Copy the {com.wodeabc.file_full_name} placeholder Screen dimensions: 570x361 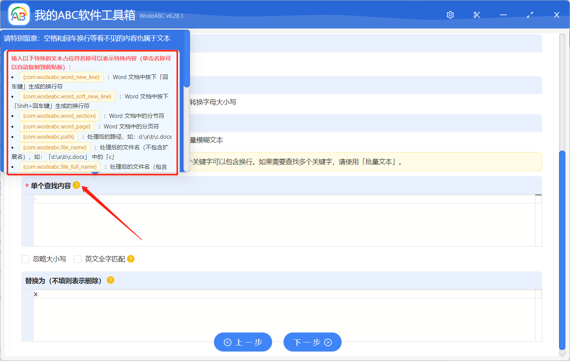pyautogui.click(x=60, y=166)
